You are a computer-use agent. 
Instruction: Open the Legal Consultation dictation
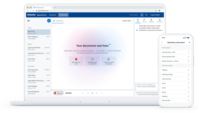39,49
